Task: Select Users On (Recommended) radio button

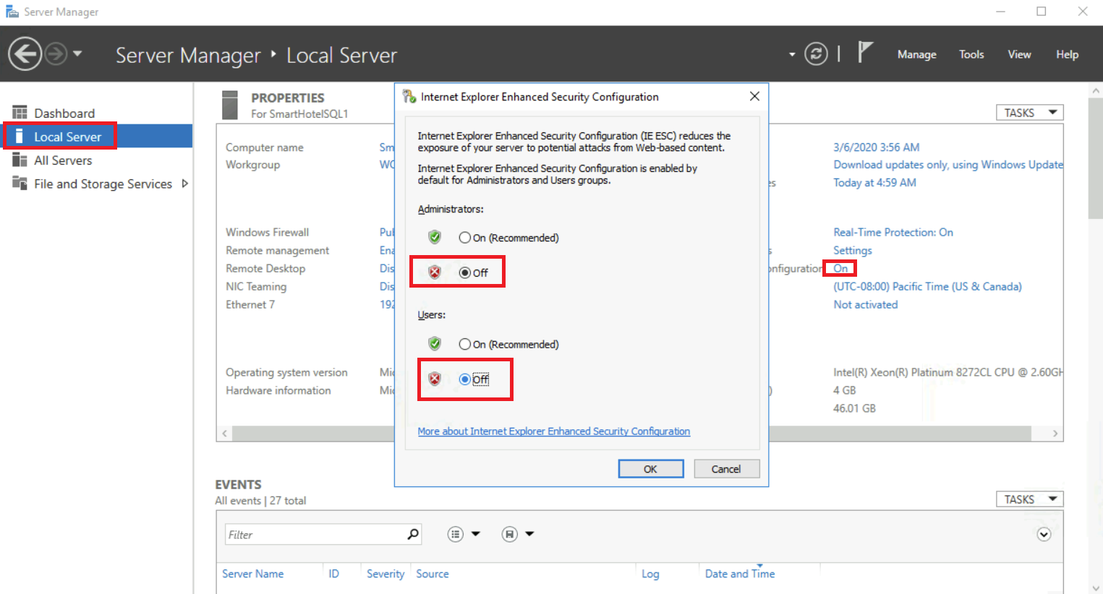Action: pos(464,345)
